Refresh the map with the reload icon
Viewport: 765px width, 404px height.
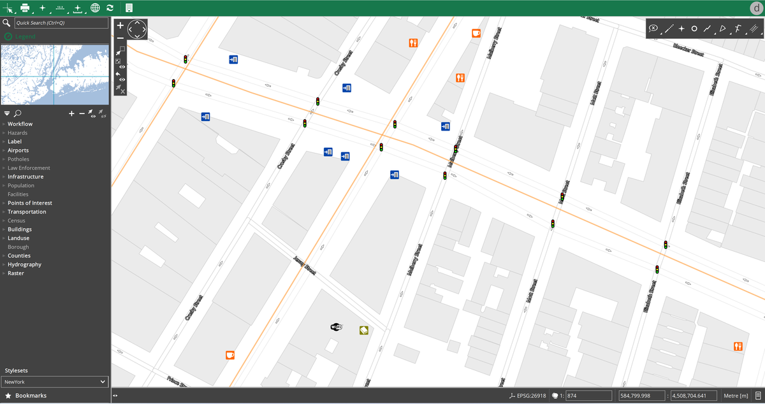click(x=110, y=8)
